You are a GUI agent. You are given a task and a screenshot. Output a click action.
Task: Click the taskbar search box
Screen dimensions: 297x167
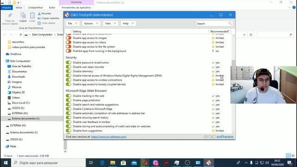tap(48, 163)
